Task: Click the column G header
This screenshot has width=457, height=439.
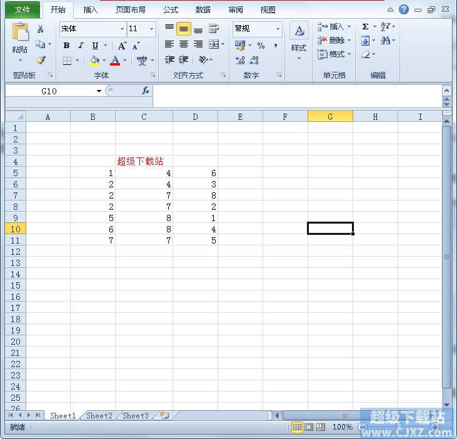Action: coord(330,117)
